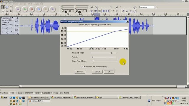Open the Generate menu

coord(23,4)
